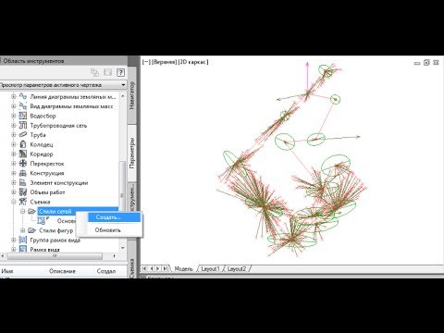
Task: Click the Основной network style icon
Action: [x=42, y=220]
